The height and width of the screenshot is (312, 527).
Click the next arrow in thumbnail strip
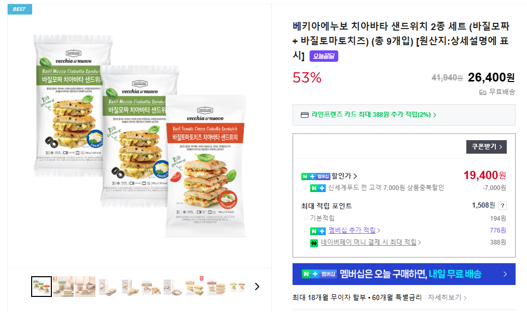pos(257,287)
